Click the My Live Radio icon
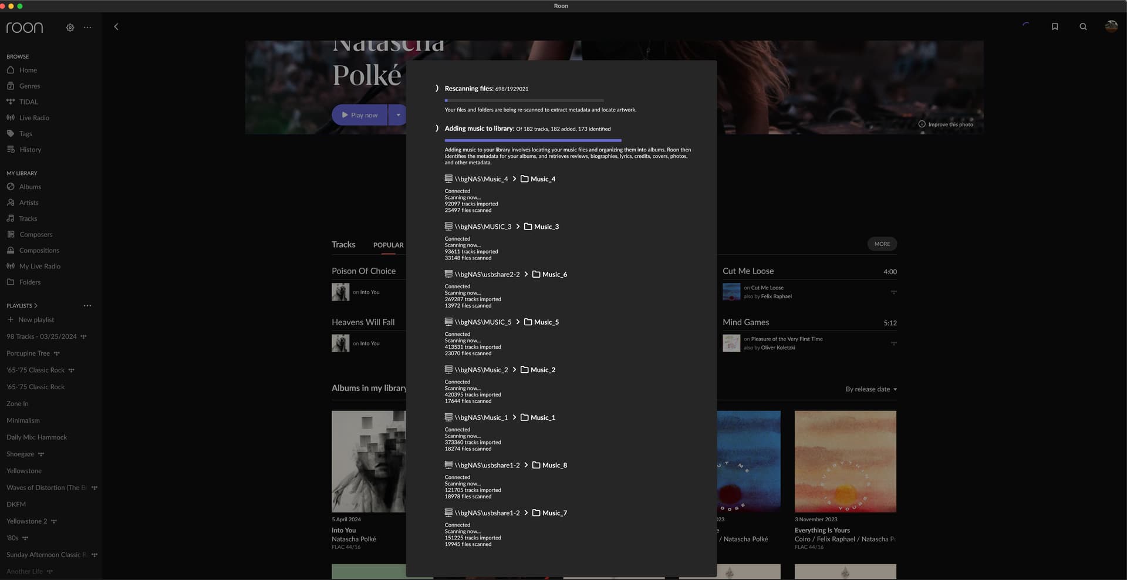1127x580 pixels. point(11,266)
